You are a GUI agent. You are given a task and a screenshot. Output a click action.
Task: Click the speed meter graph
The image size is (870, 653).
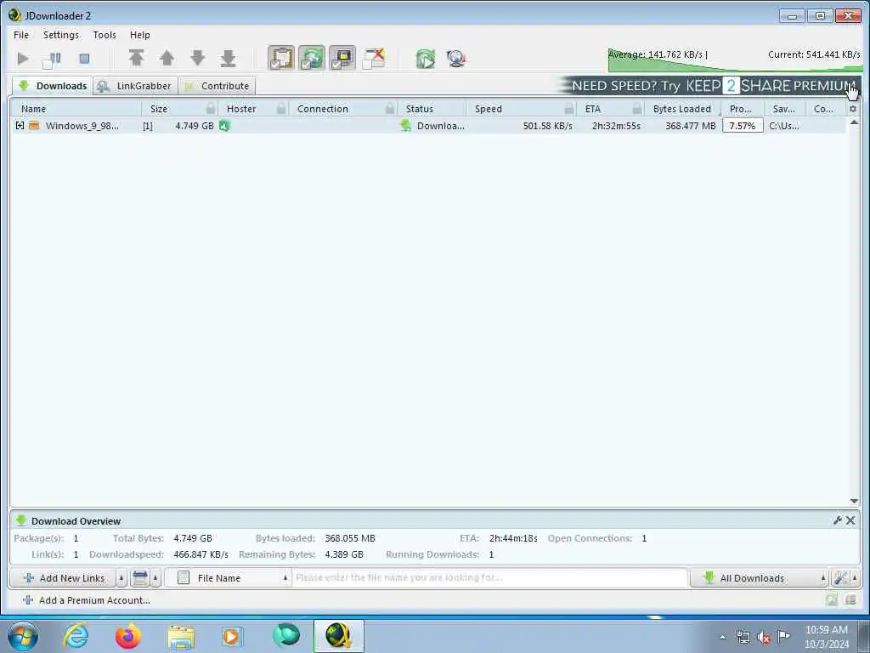[x=735, y=60]
